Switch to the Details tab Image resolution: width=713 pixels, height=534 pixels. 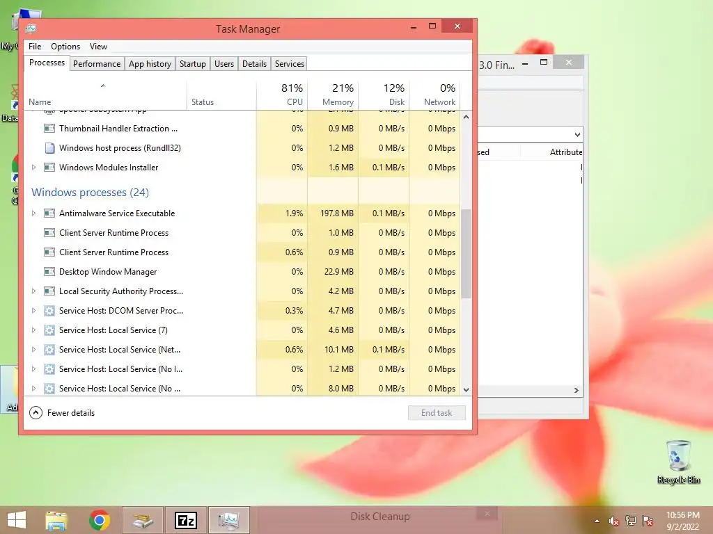254,64
